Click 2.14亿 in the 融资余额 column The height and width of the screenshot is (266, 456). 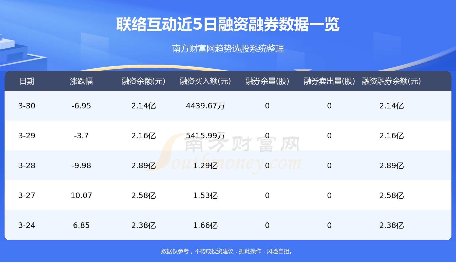[x=143, y=106]
